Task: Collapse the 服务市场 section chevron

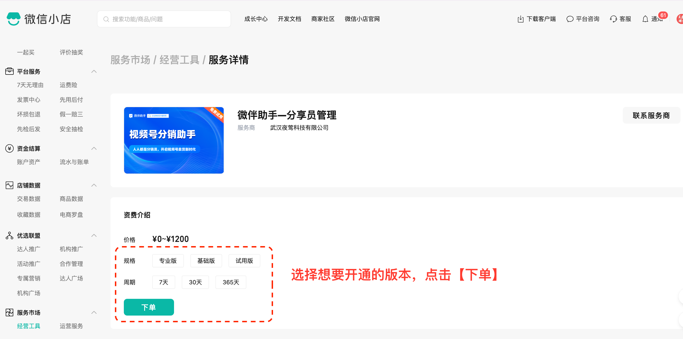Action: coord(94,312)
